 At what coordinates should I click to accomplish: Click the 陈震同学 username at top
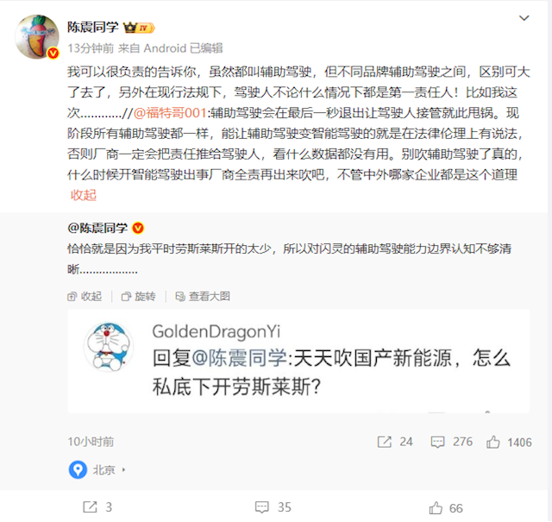coord(93,27)
